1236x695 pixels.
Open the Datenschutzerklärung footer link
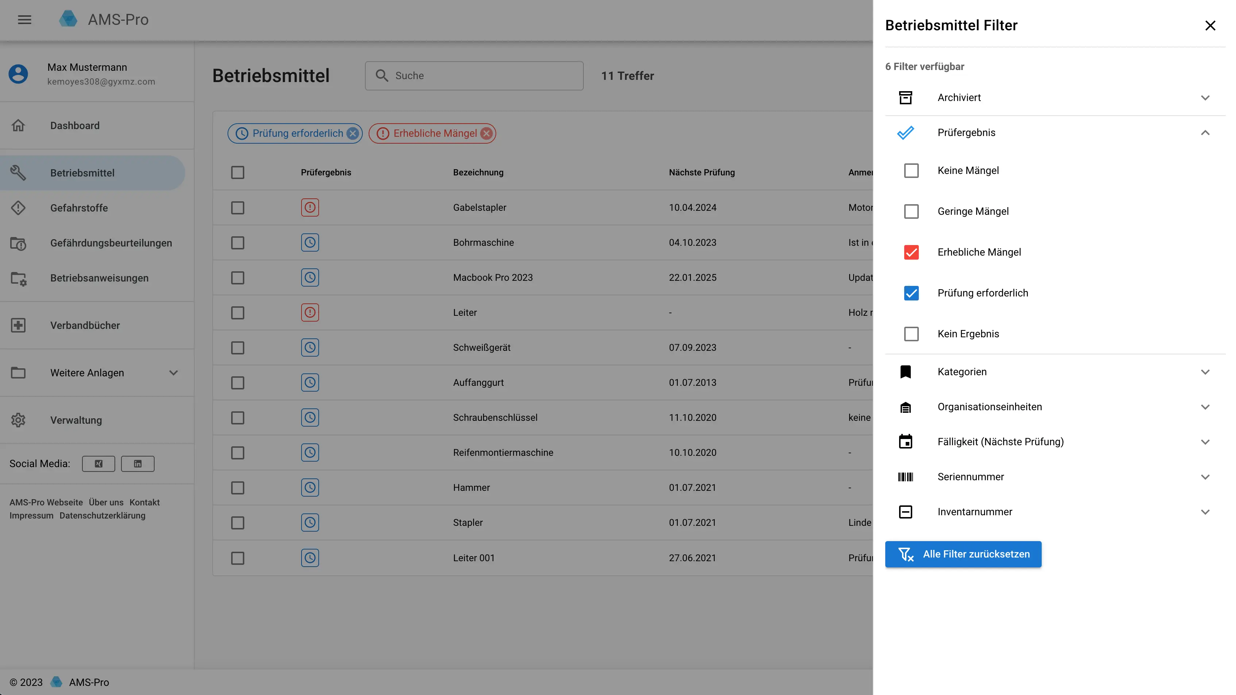(x=102, y=516)
